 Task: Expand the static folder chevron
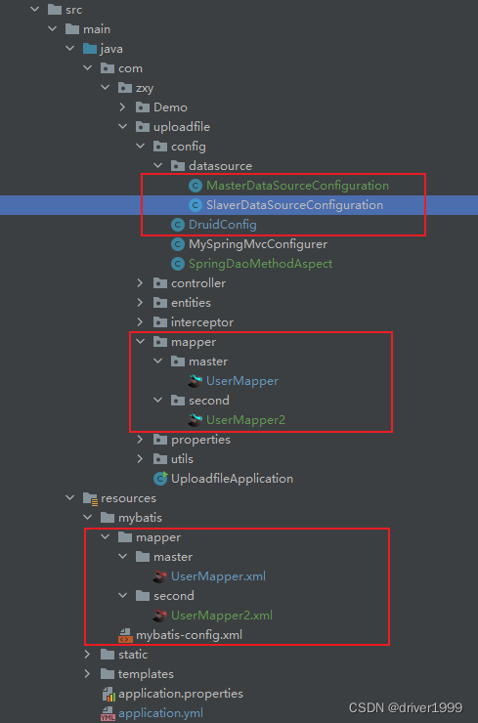pos(87,655)
